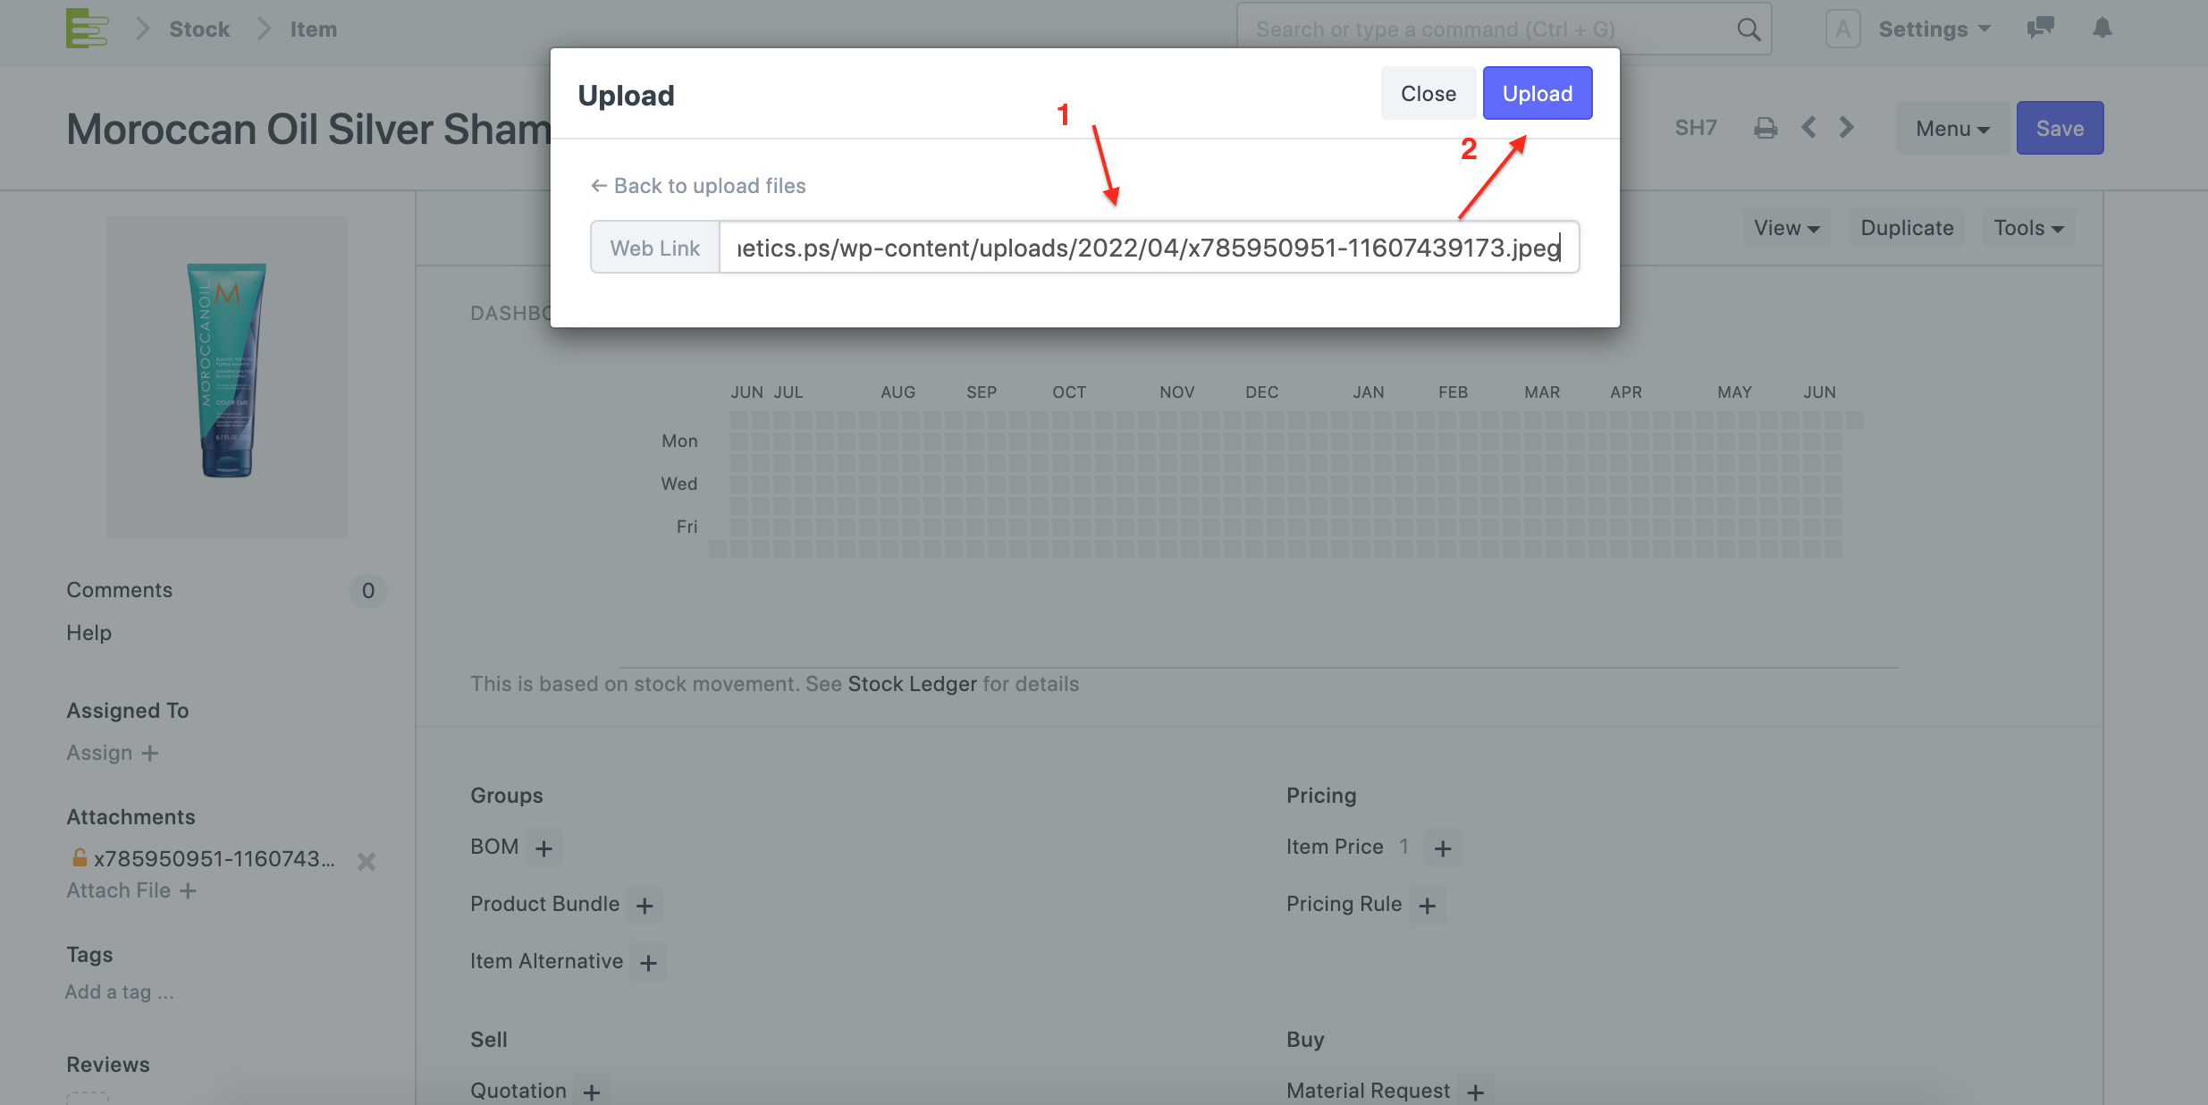Open the x785950951 attachment file
Screen dimensions: 2208x1105
click(215, 858)
